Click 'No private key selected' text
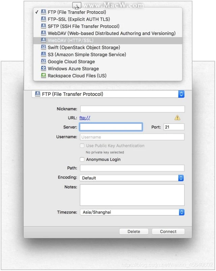Viewport: 216px width, 271px height. pyautogui.click(x=105, y=152)
